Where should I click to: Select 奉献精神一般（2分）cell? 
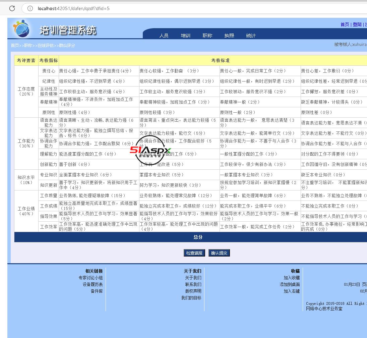coord(260,102)
